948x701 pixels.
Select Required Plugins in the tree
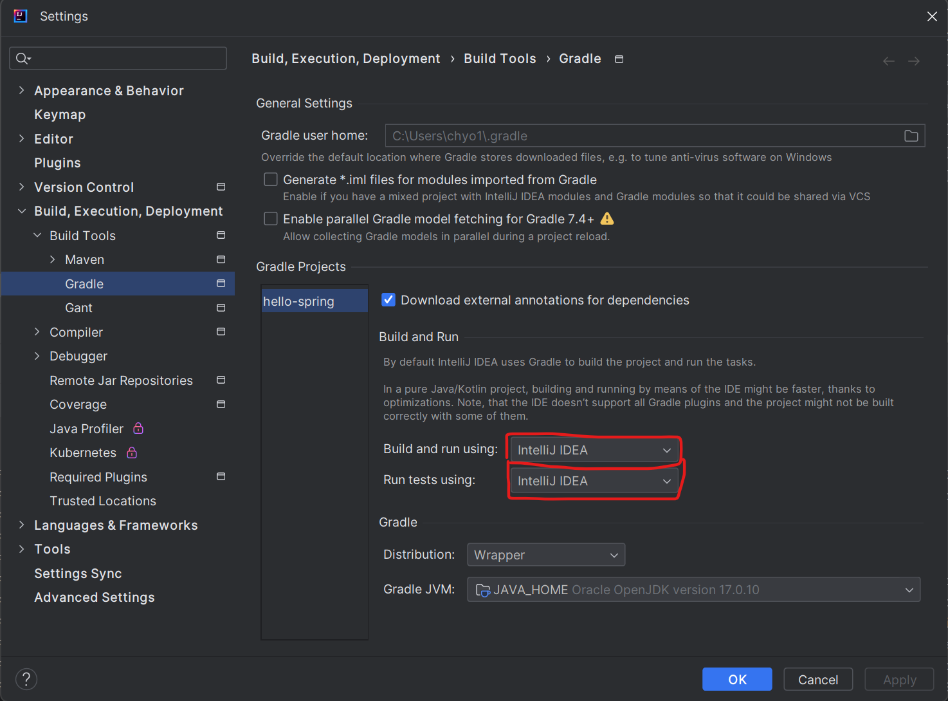click(x=98, y=477)
